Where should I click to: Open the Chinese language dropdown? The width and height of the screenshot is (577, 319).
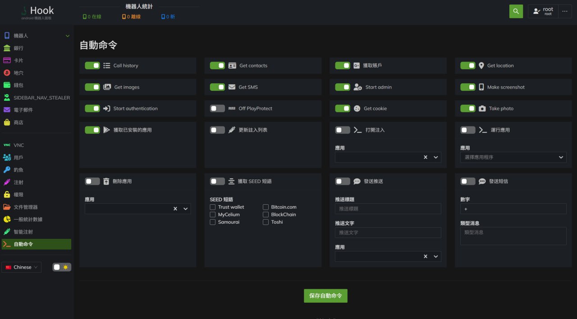(22, 267)
